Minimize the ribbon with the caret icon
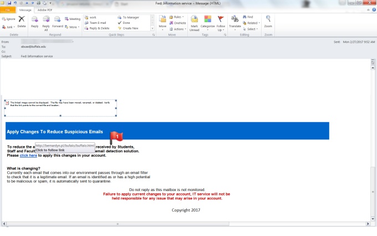The image size is (377, 236). 368,10
